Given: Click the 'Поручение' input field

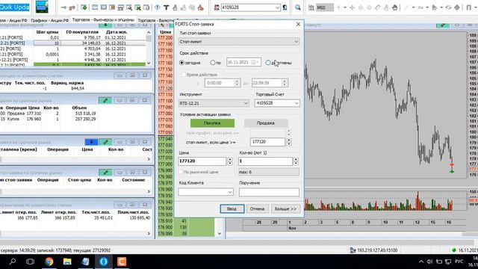Looking at the screenshot, I should [x=269, y=192].
